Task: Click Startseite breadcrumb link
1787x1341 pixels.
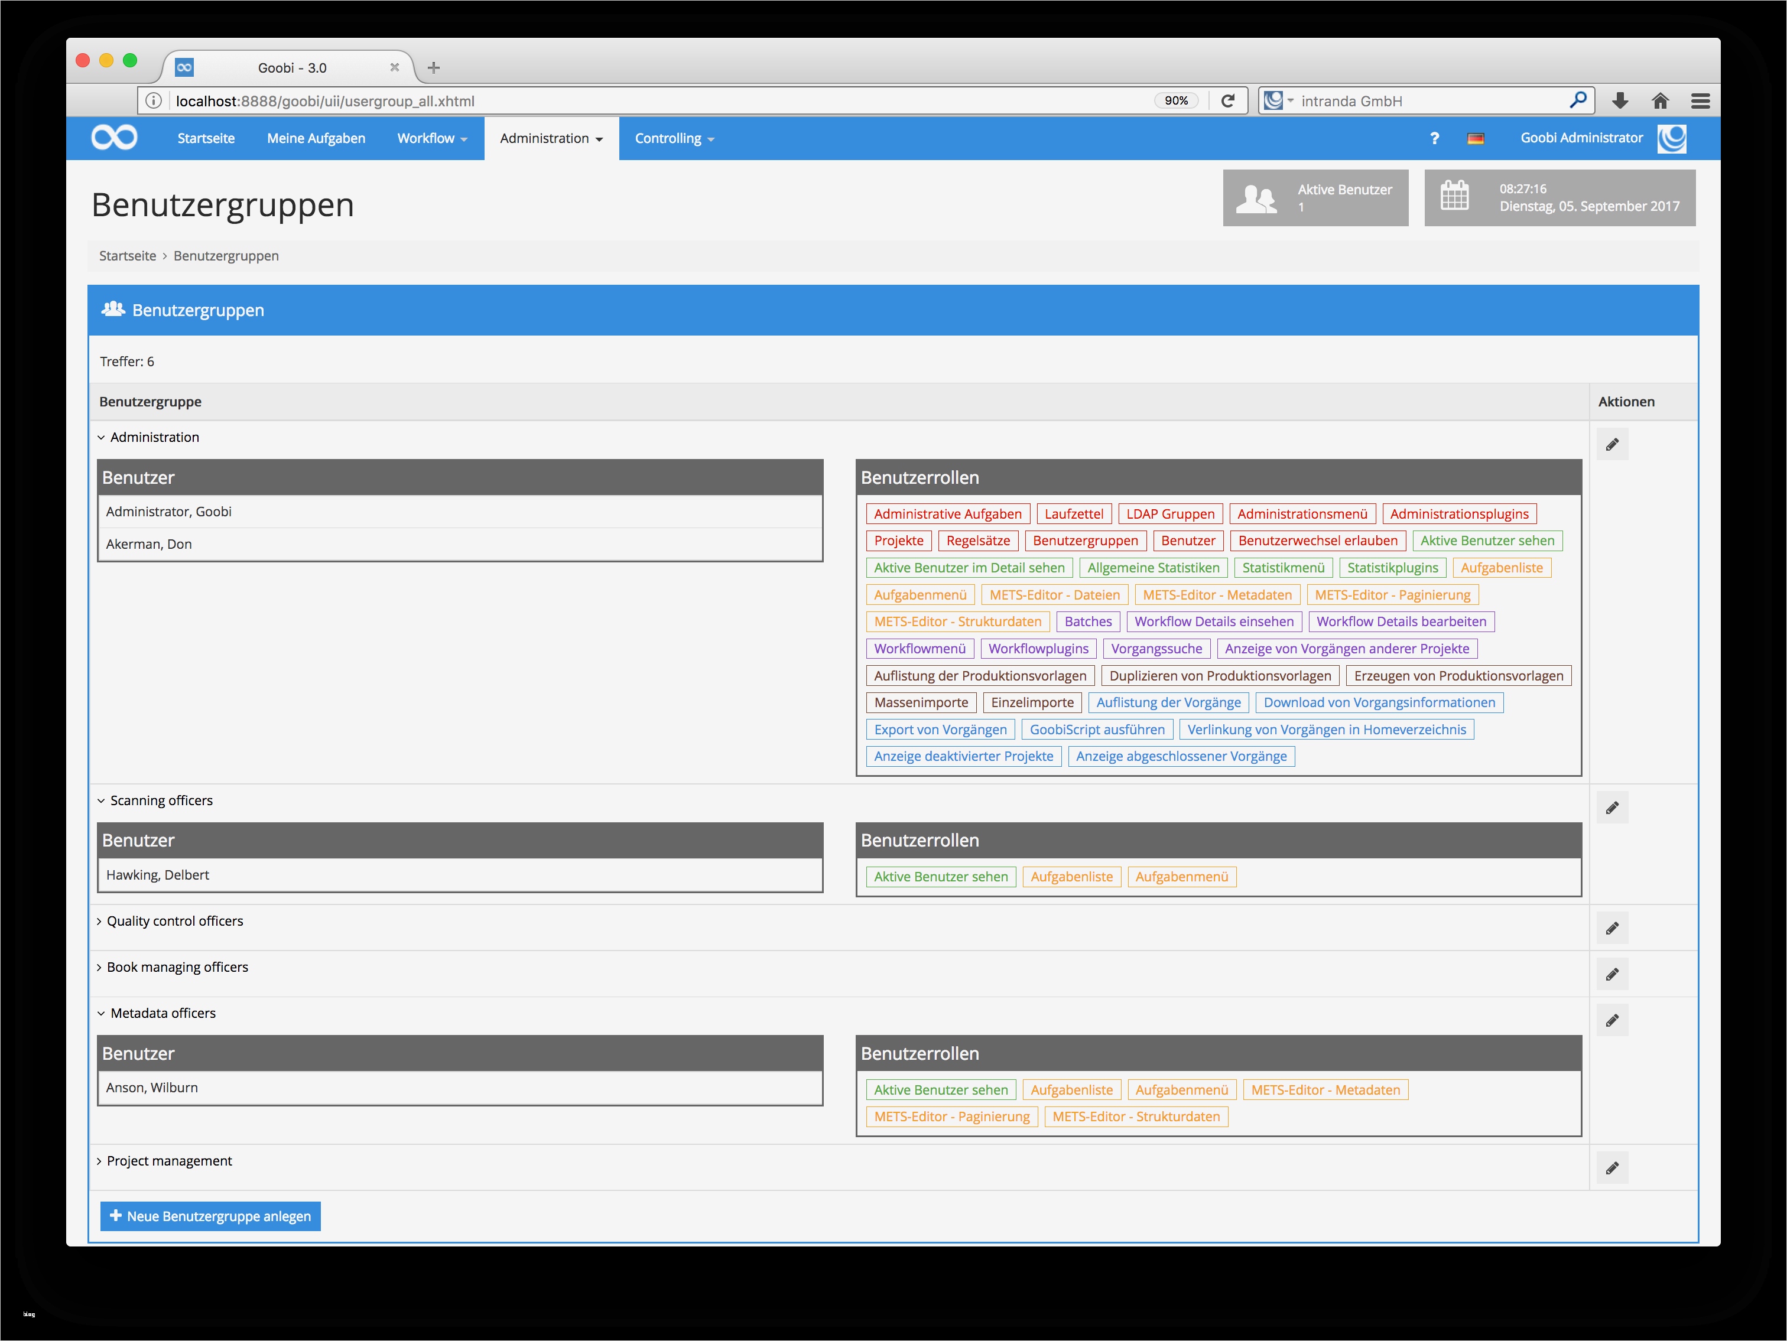Action: click(x=128, y=256)
